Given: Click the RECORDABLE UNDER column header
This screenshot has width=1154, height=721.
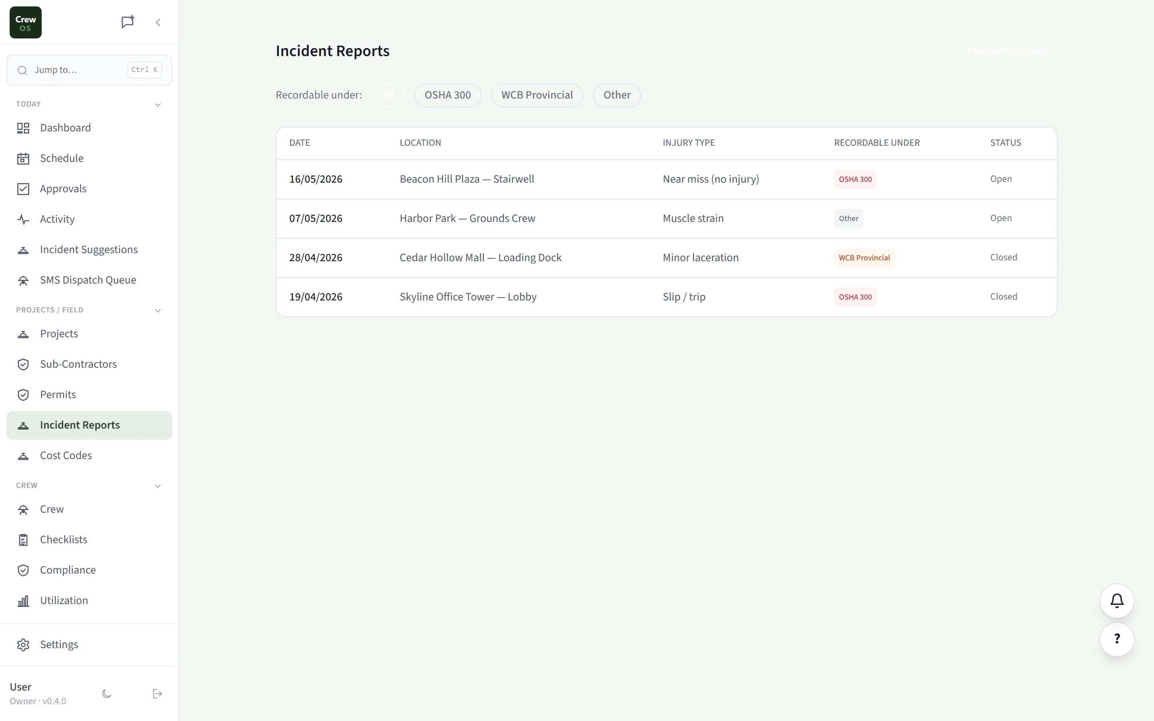Looking at the screenshot, I should click(877, 143).
